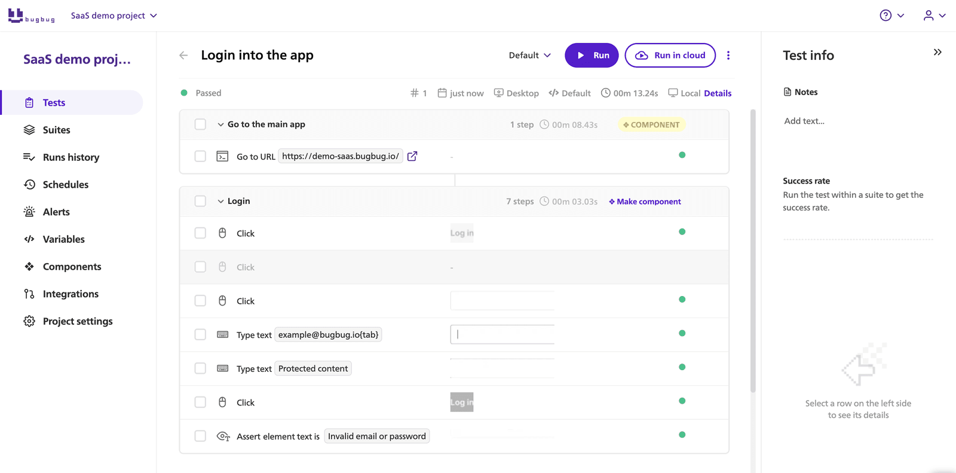Screen dimensions: 956x473
Task: Open the Default profile dropdown
Action: pyautogui.click(x=530, y=56)
